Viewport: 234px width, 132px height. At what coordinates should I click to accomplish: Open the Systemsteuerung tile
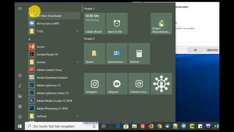click(117, 54)
